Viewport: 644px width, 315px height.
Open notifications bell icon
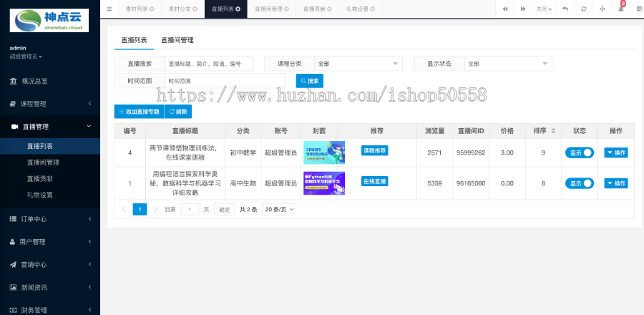click(620, 9)
